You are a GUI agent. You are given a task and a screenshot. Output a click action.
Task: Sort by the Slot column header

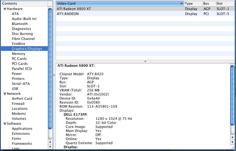[x=225, y=3]
